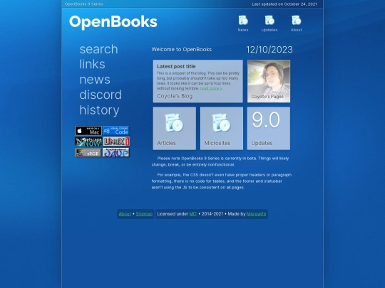385x288 pixels.
Task: Open Coyote's Pages photo tile
Action: click(269, 81)
